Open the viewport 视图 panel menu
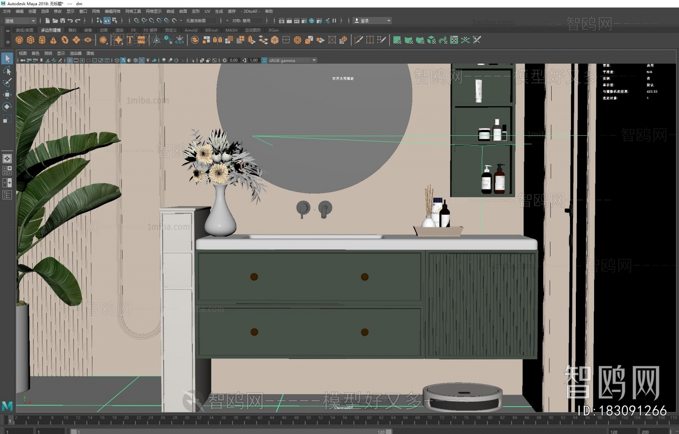The height and width of the screenshot is (434, 679). [x=23, y=53]
